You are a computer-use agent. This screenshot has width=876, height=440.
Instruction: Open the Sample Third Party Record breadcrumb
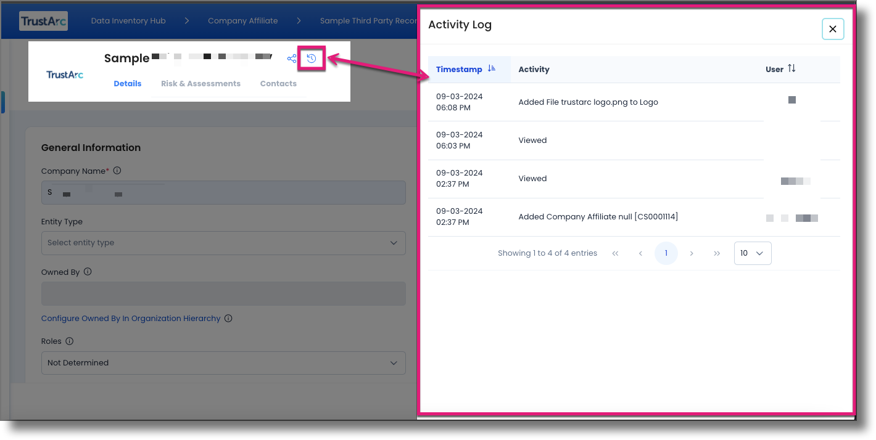(x=368, y=21)
